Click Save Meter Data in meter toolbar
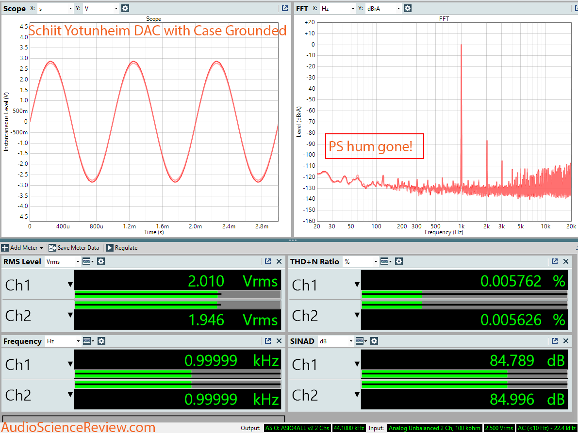 (74, 248)
